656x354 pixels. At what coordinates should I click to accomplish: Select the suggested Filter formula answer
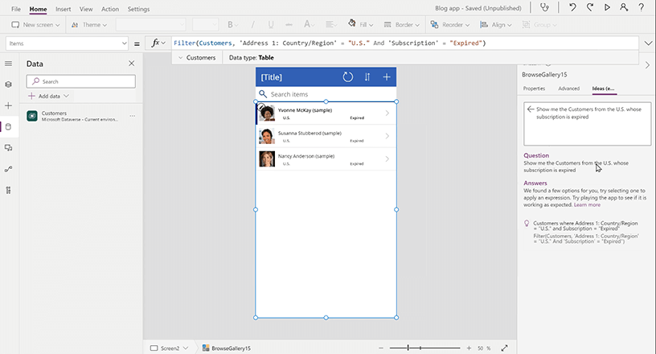pyautogui.click(x=585, y=232)
